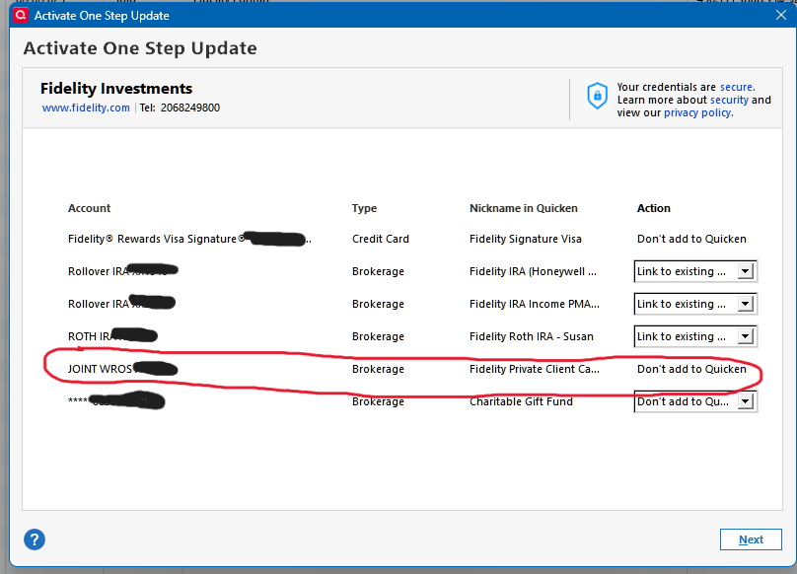Click 'Fidelity IRA Income PMA...' nickname
The width and height of the screenshot is (797, 574).
tap(535, 304)
